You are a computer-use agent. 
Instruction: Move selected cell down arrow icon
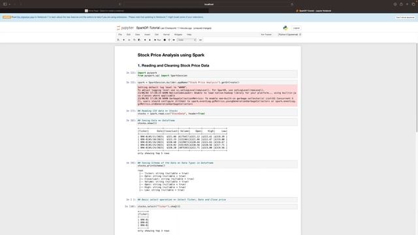[150, 40]
